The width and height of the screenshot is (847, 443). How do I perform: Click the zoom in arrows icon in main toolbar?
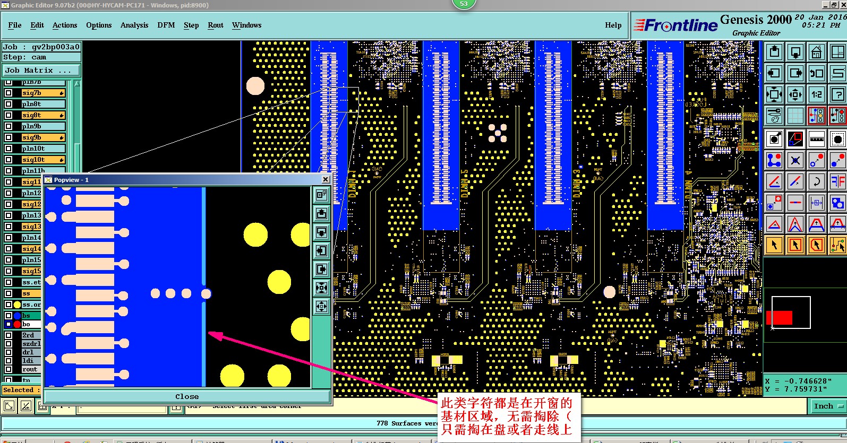774,94
